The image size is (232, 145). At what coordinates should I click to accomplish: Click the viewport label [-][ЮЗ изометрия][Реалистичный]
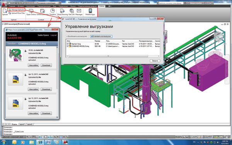(16, 24)
